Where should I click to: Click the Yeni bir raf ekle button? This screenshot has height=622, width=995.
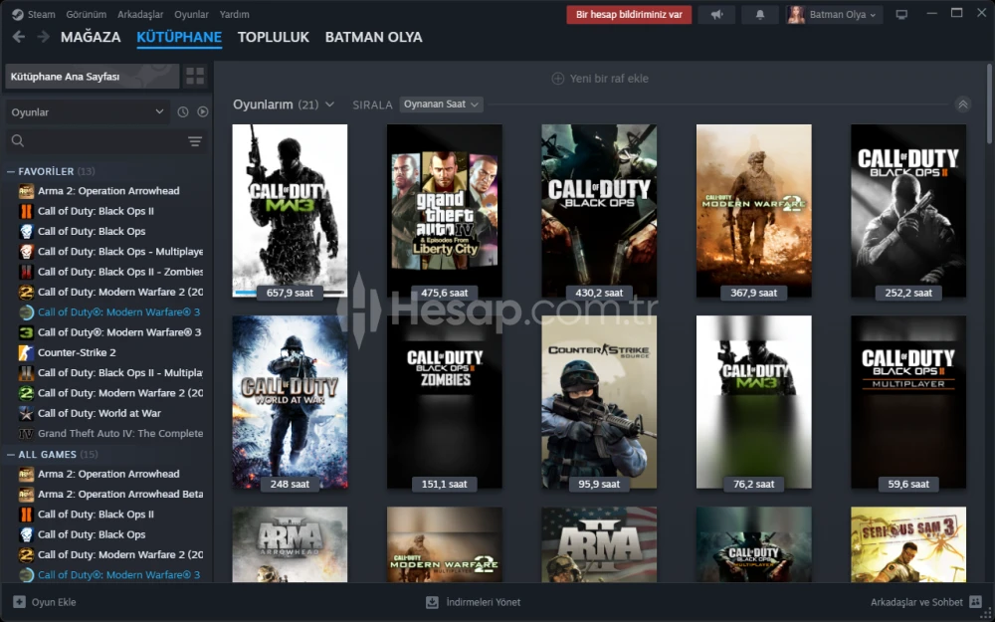(598, 78)
